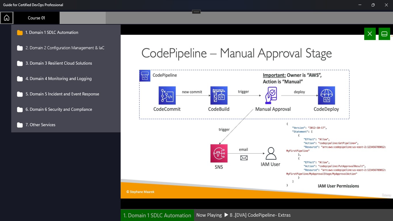Click the Now Playing play triangle icon

pyautogui.click(x=226, y=215)
